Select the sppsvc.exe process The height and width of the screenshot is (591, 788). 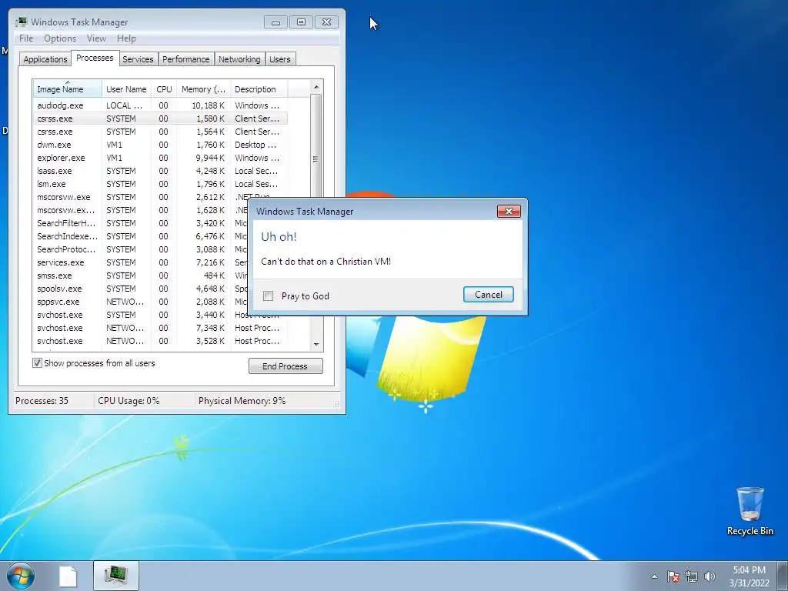(141, 302)
